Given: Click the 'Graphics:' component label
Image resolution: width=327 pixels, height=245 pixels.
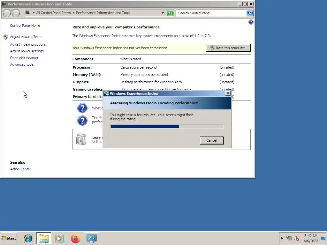Looking at the screenshot, I should (81, 82).
